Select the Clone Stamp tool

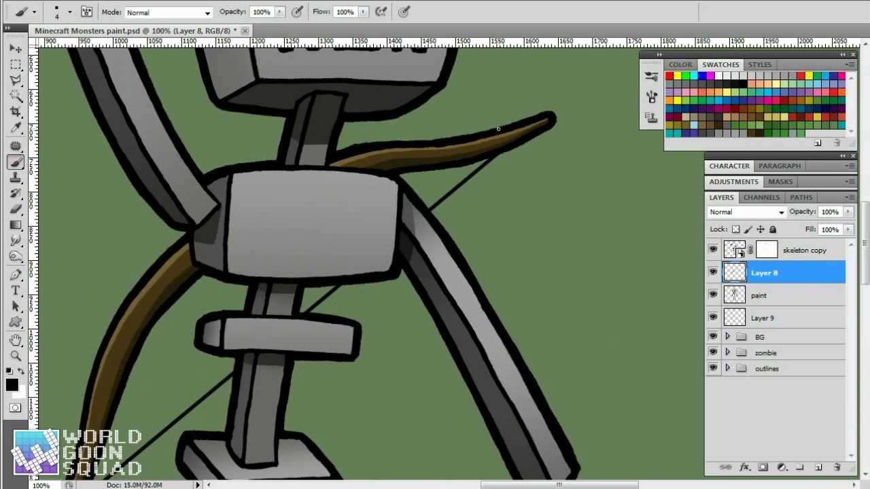[16, 178]
